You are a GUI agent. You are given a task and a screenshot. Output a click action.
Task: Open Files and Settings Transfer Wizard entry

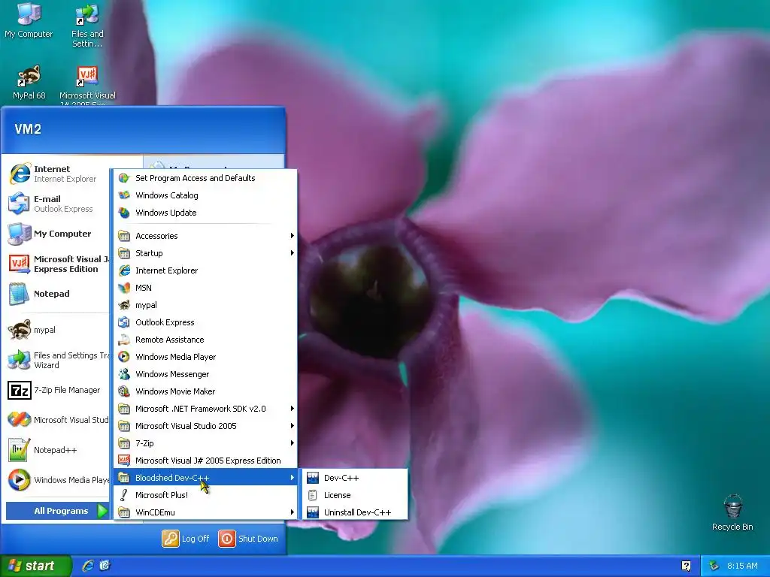[58, 360]
